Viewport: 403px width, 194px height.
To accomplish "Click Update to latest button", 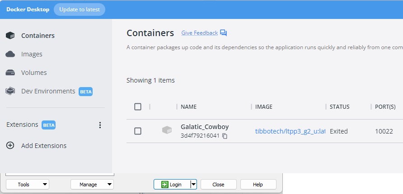I will [80, 9].
